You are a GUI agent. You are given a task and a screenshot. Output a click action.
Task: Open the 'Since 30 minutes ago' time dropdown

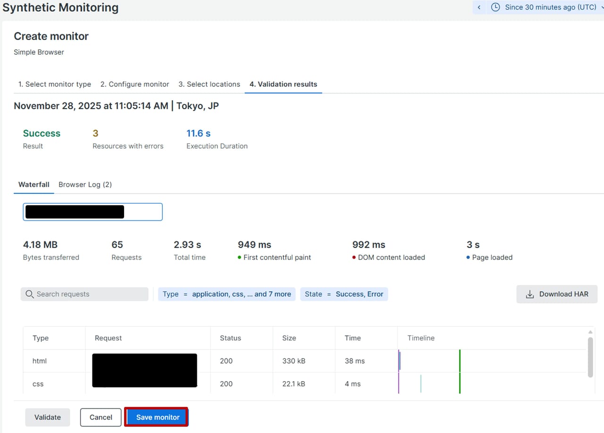(550, 7)
